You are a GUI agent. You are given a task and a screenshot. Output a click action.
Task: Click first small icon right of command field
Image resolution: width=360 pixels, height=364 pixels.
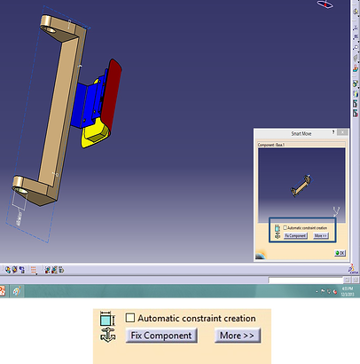(x=347, y=280)
